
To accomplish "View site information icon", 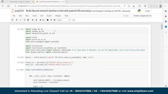I will coord(15,6).
